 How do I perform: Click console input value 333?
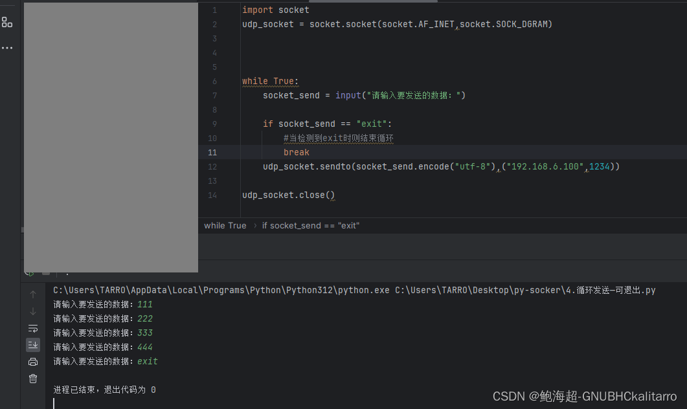click(144, 333)
